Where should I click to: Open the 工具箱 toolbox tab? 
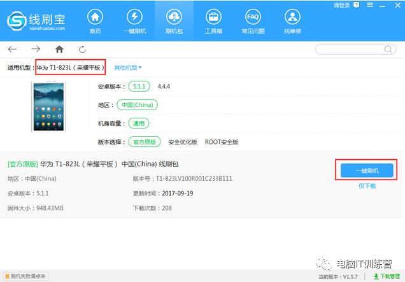[x=213, y=22]
